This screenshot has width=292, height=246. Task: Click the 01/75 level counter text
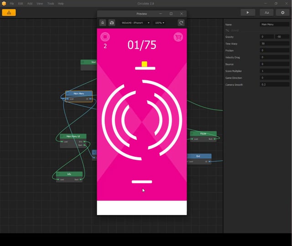point(142,45)
